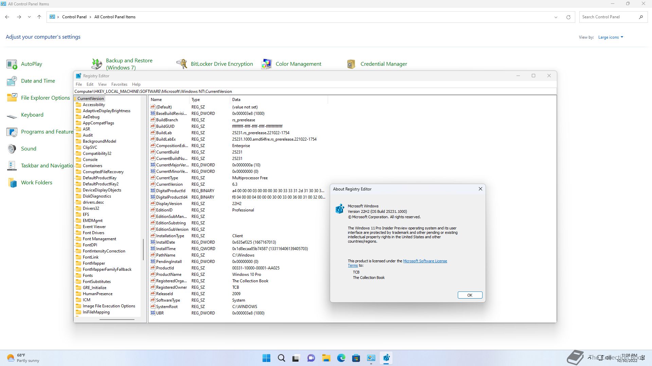Click the Data column header

(x=279, y=100)
